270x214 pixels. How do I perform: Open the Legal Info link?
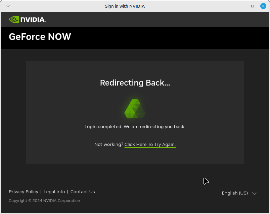point(54,192)
